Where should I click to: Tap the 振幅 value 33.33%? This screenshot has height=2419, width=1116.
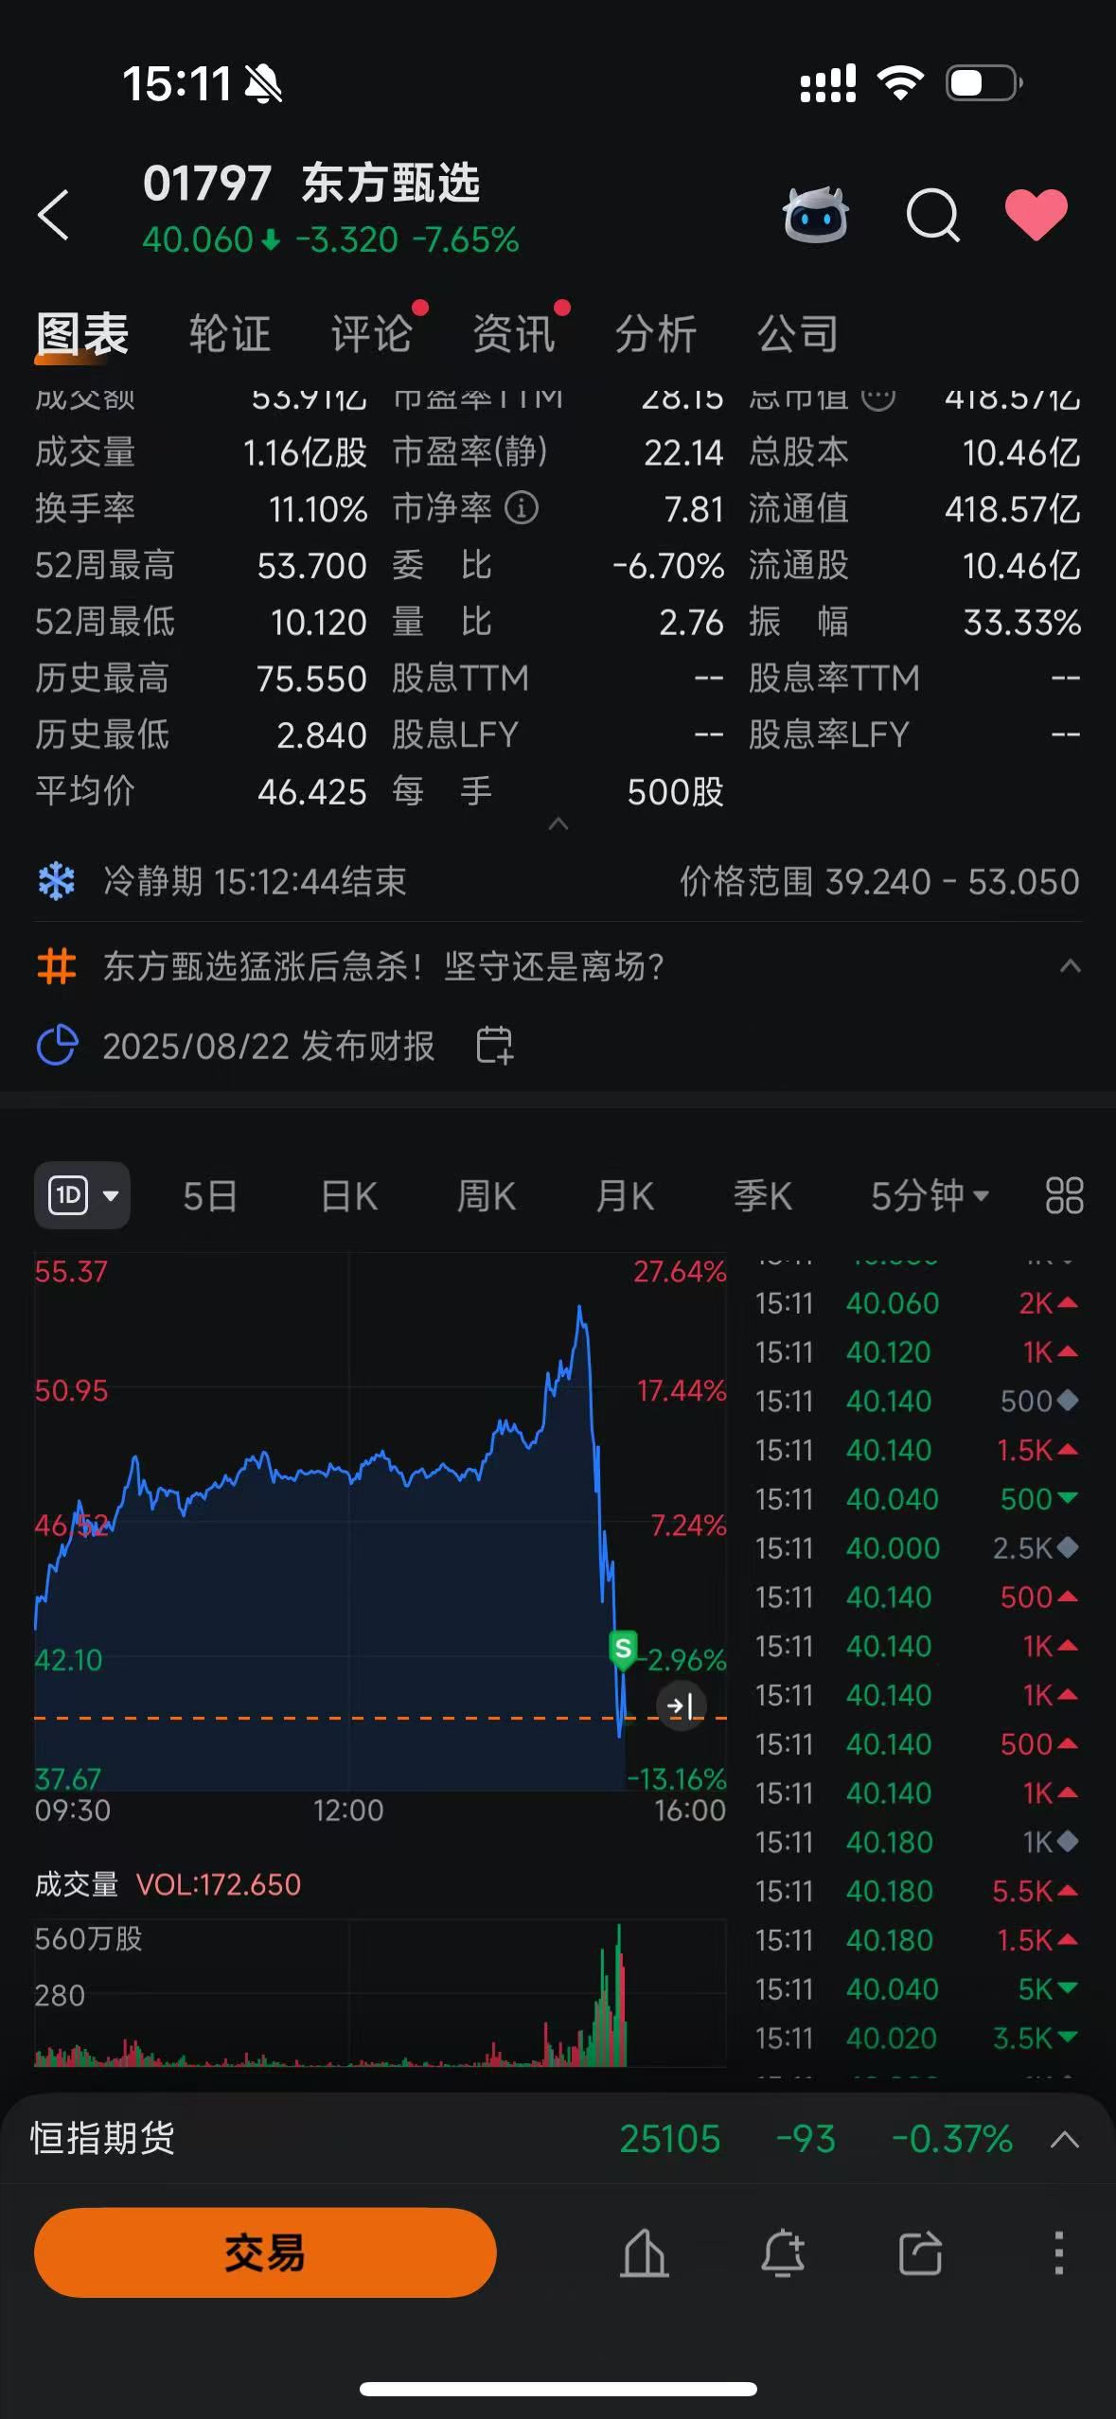(x=1021, y=622)
